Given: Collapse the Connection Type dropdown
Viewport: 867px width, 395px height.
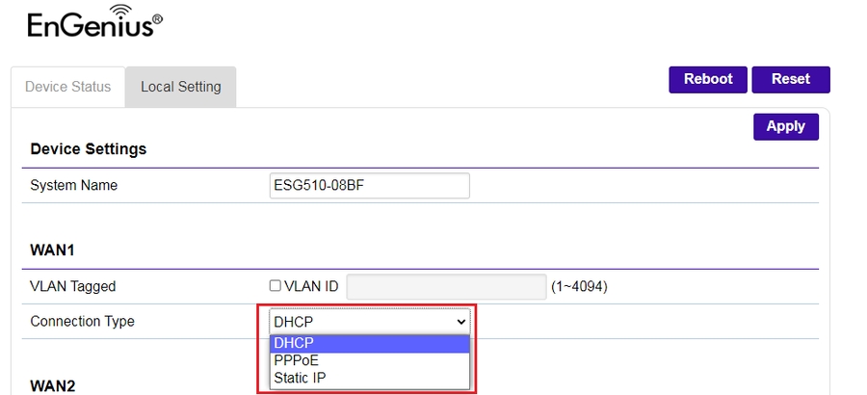Looking at the screenshot, I should coord(370,322).
